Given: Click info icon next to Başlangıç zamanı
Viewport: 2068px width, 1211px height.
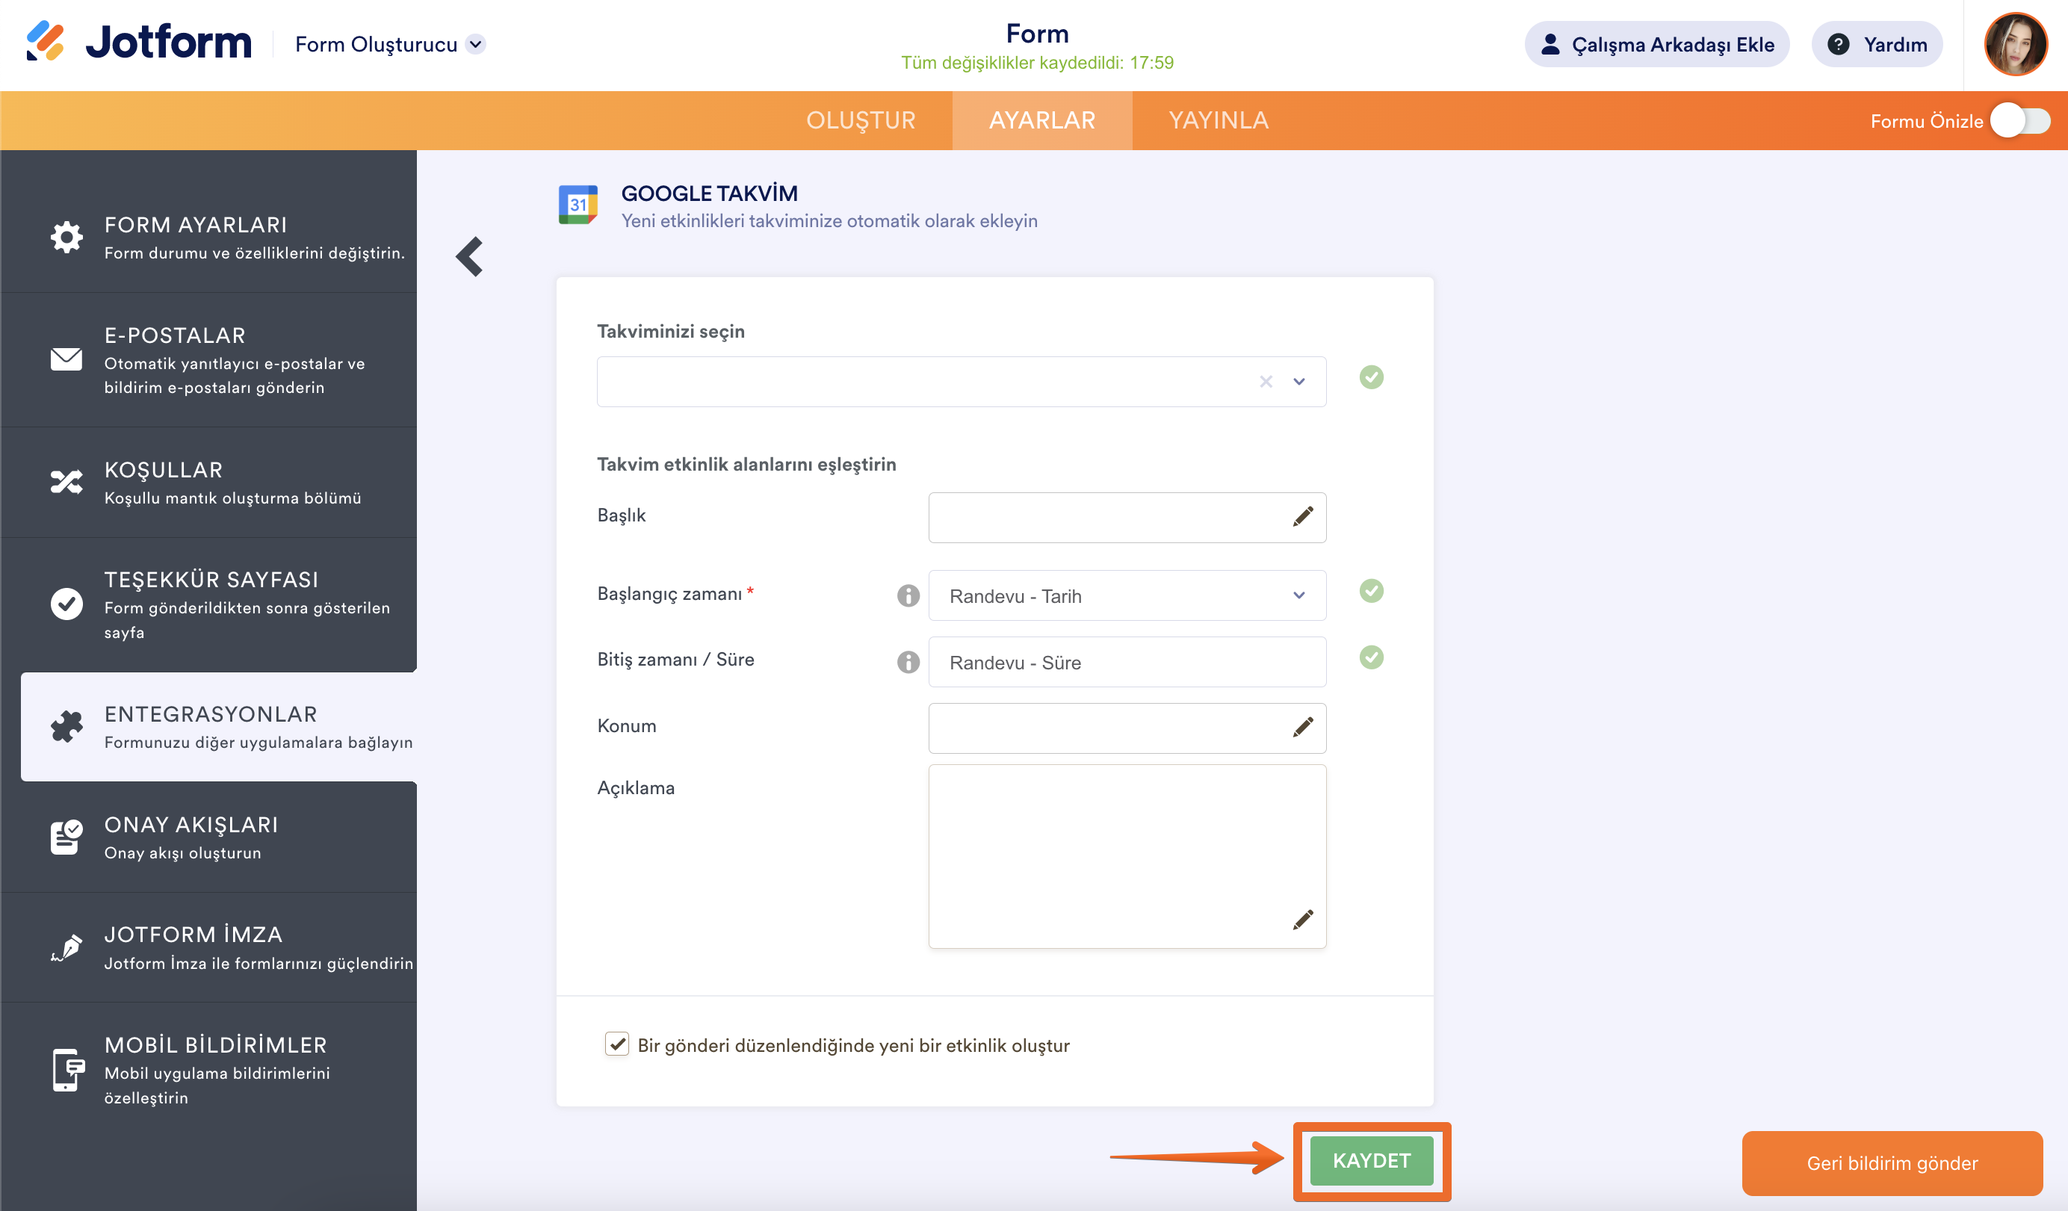Looking at the screenshot, I should coord(908,595).
